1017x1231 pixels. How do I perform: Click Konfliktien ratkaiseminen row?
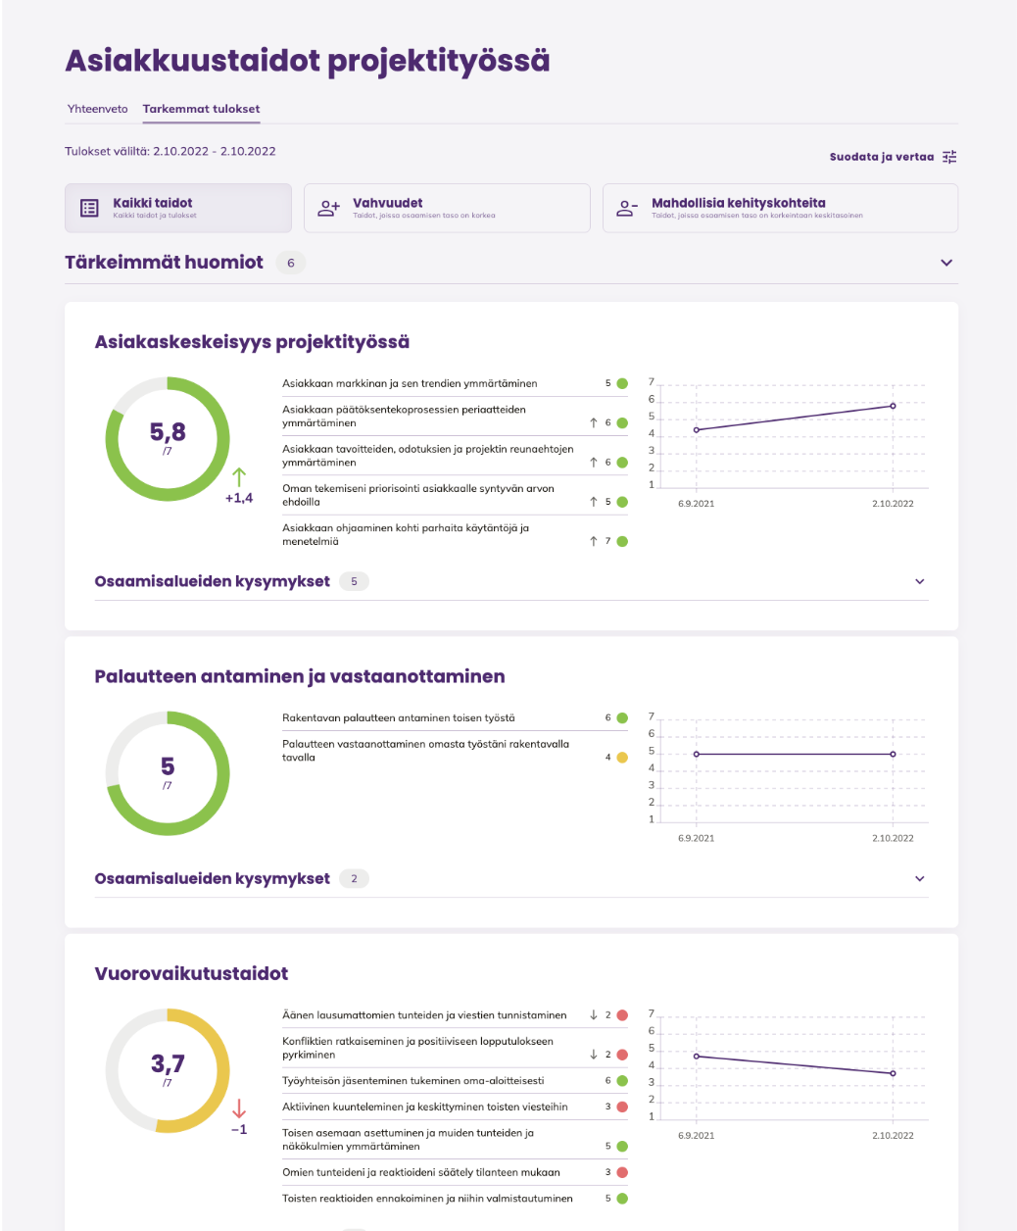(455, 1048)
